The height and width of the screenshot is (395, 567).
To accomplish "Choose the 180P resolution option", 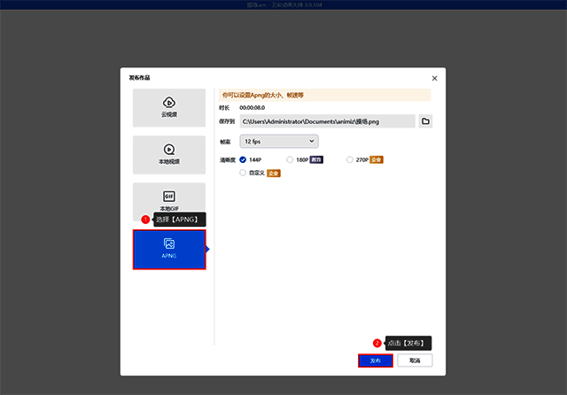I will pyautogui.click(x=290, y=159).
